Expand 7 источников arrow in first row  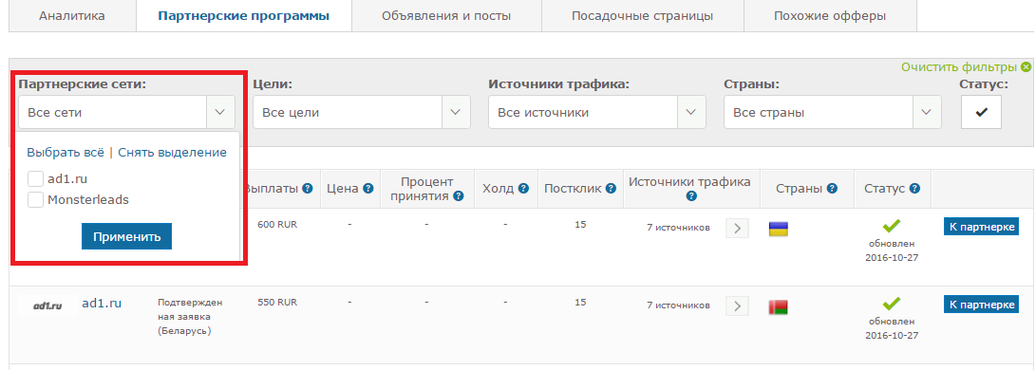coord(738,229)
